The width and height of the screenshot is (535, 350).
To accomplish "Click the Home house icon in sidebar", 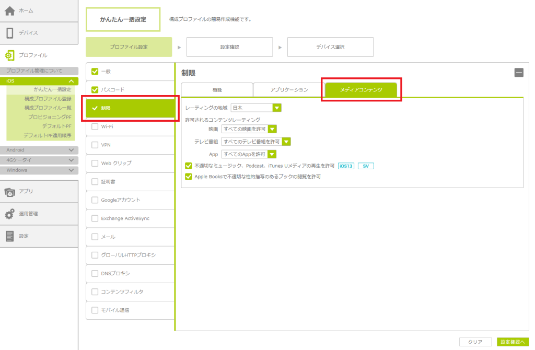I will tap(10, 11).
